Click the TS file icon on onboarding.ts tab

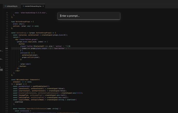tap(5, 6)
